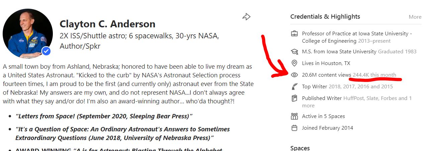Screen dimensions: 434x151
Task: Click the calendar icon beside Joined February 2014
Action: pos(294,128)
